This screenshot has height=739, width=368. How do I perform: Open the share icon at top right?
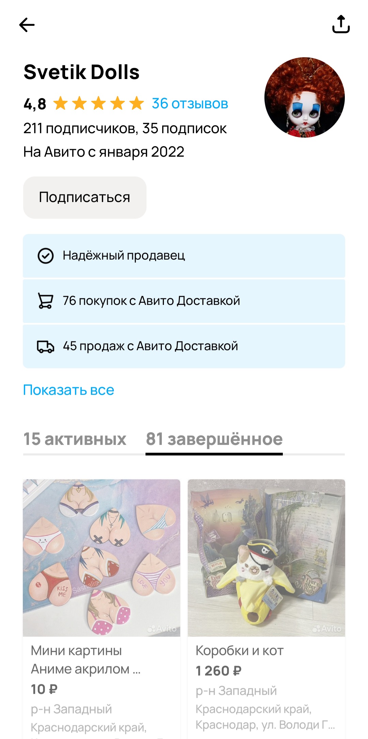click(x=341, y=24)
